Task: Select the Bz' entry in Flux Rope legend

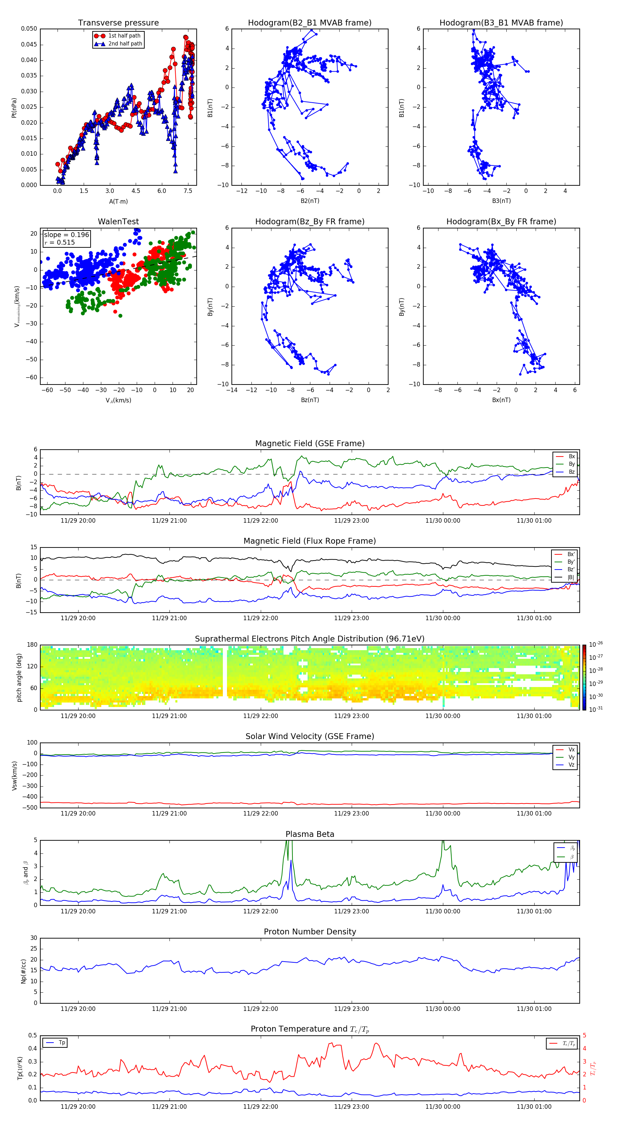Action: [x=565, y=570]
